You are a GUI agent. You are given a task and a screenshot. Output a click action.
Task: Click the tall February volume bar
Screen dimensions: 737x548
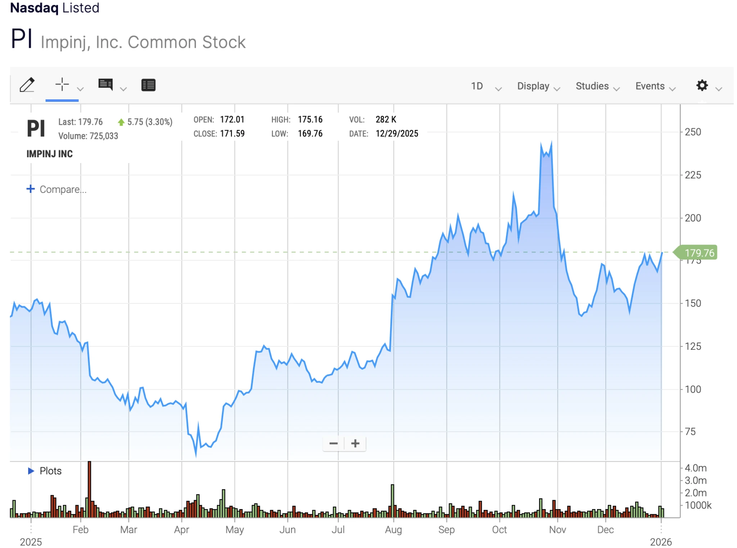click(x=89, y=489)
